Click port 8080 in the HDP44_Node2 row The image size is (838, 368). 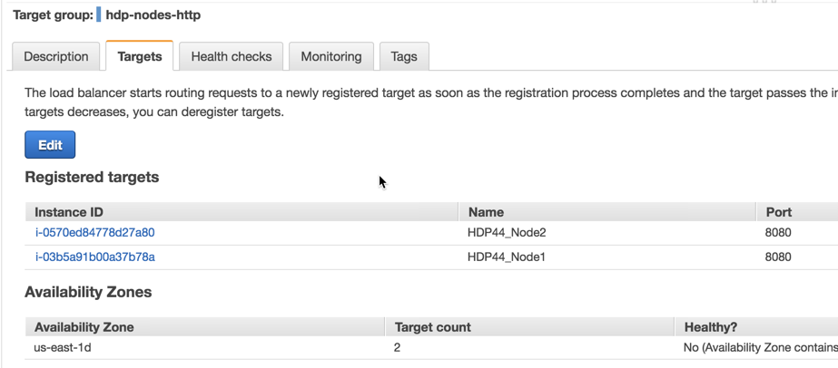pyautogui.click(x=778, y=233)
